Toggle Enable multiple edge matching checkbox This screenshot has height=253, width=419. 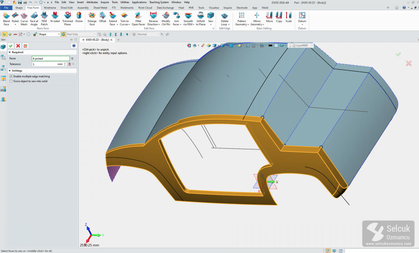[11, 76]
